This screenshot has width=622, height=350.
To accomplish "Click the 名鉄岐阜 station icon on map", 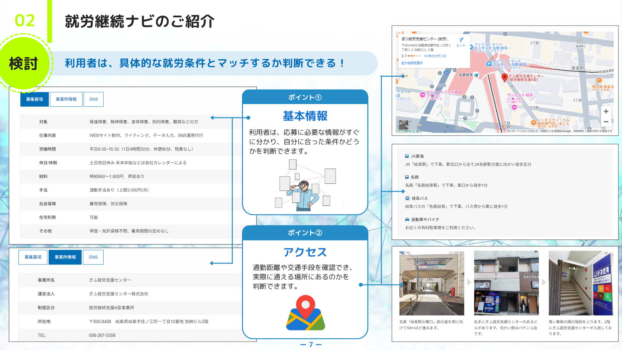I will point(476,75).
